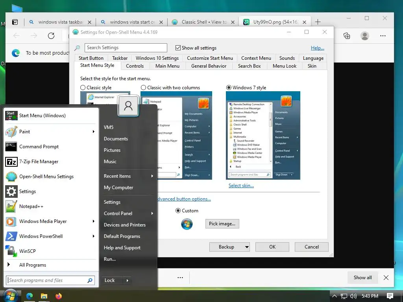Open File Explorer from the taskbar
This screenshot has height=302, width=403.
pos(44,296)
